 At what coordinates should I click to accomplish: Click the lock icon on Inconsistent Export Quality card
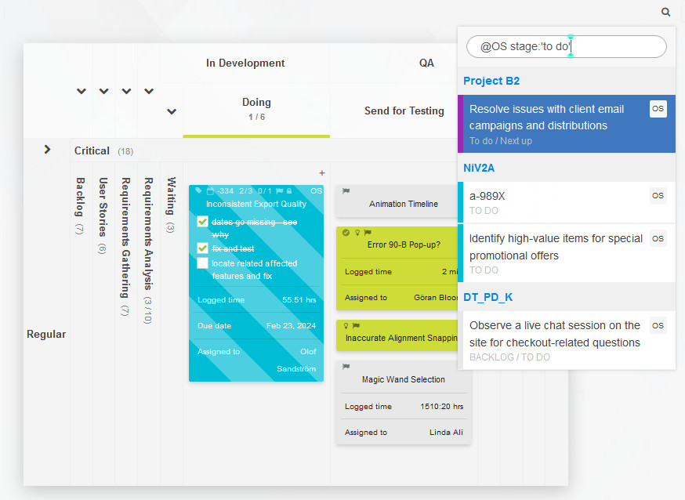287,190
